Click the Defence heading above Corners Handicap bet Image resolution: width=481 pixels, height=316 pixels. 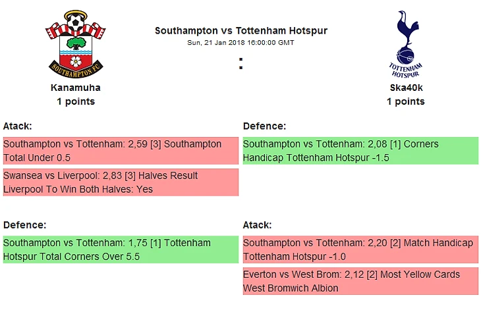pyautogui.click(x=264, y=126)
